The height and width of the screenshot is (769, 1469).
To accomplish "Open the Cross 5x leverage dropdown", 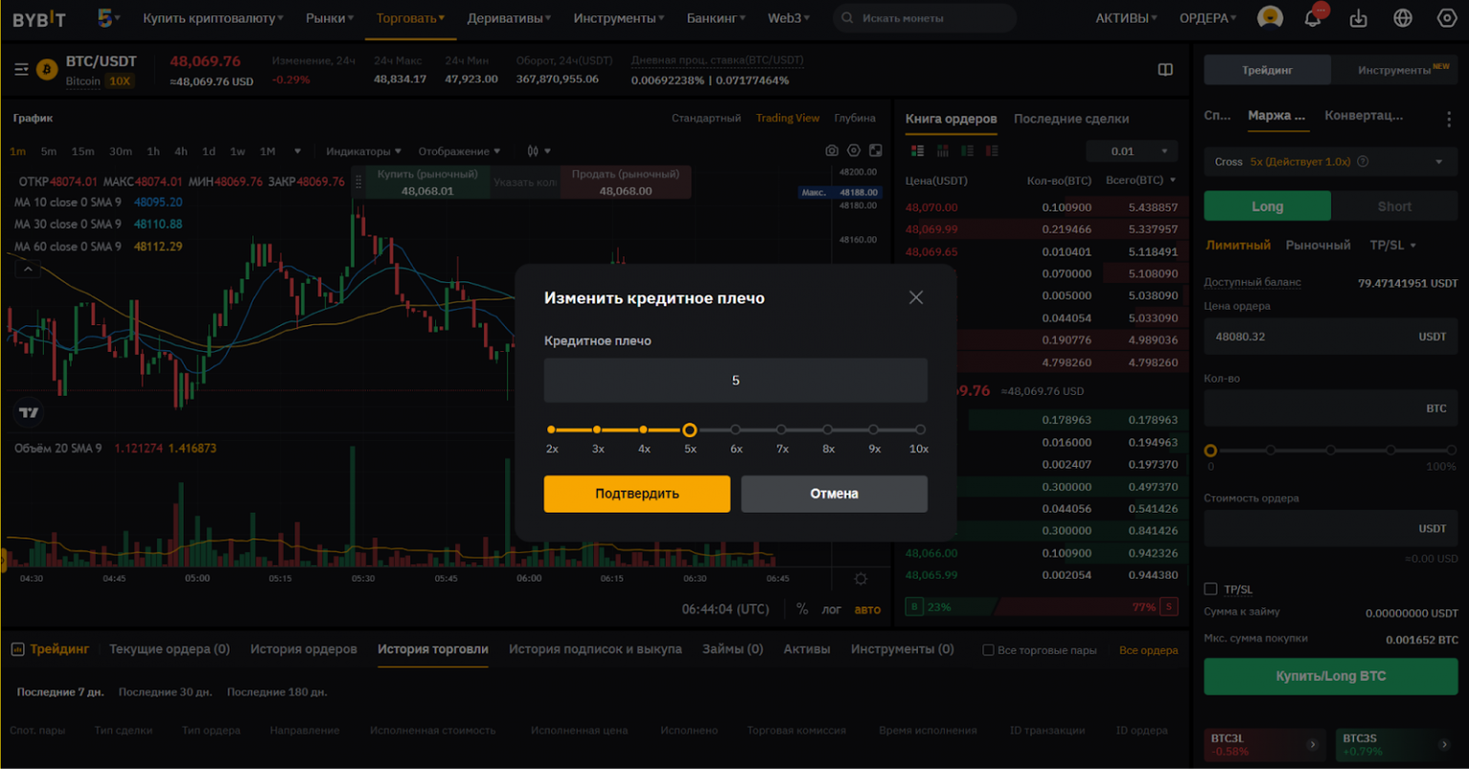I will tap(1330, 162).
